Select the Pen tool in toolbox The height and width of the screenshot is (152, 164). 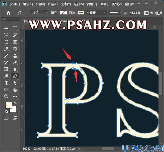pos(15,76)
